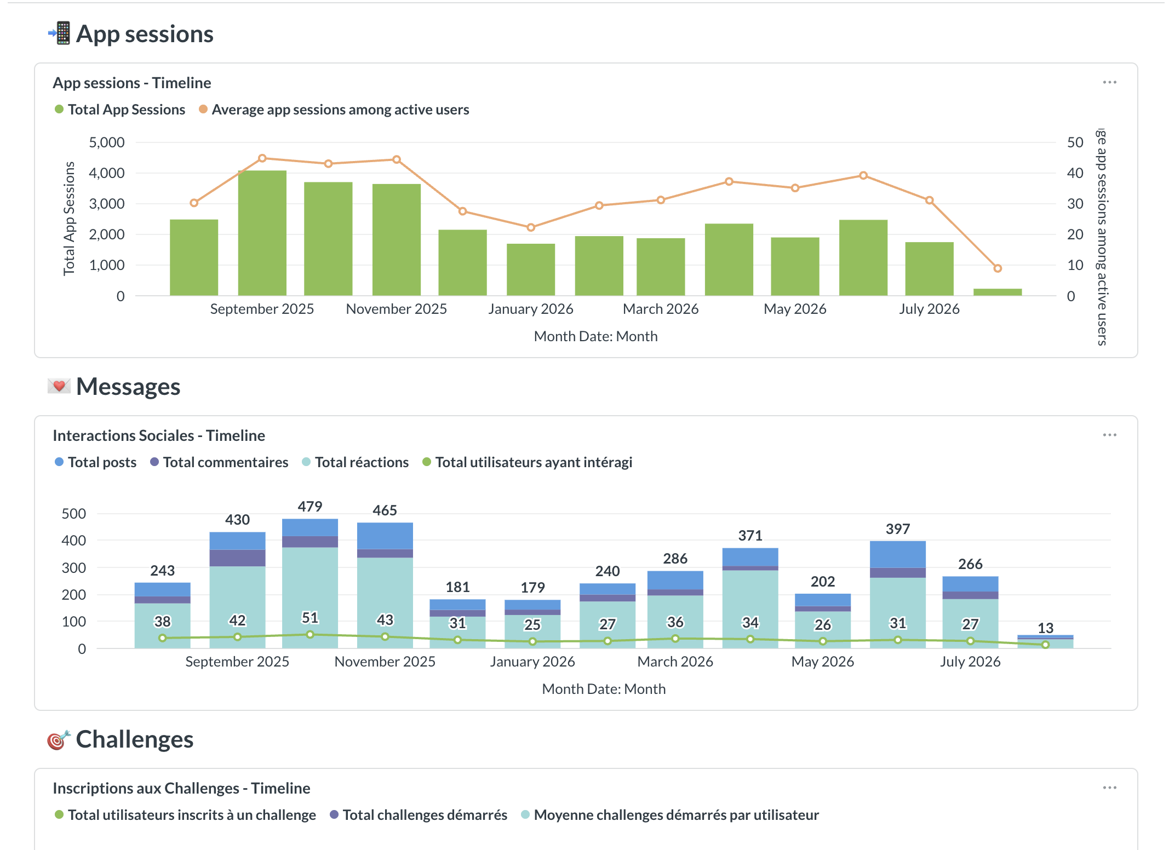Click the orange line point above November 2025
The image size is (1169, 850).
[397, 160]
